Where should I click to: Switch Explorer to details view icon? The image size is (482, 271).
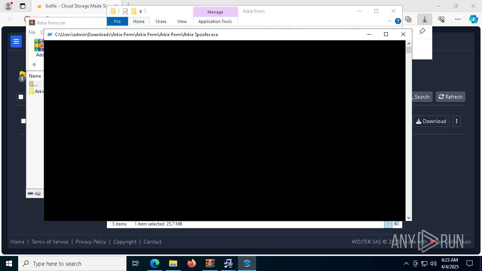tap(388, 224)
